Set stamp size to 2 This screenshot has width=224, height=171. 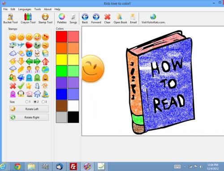click(35, 102)
